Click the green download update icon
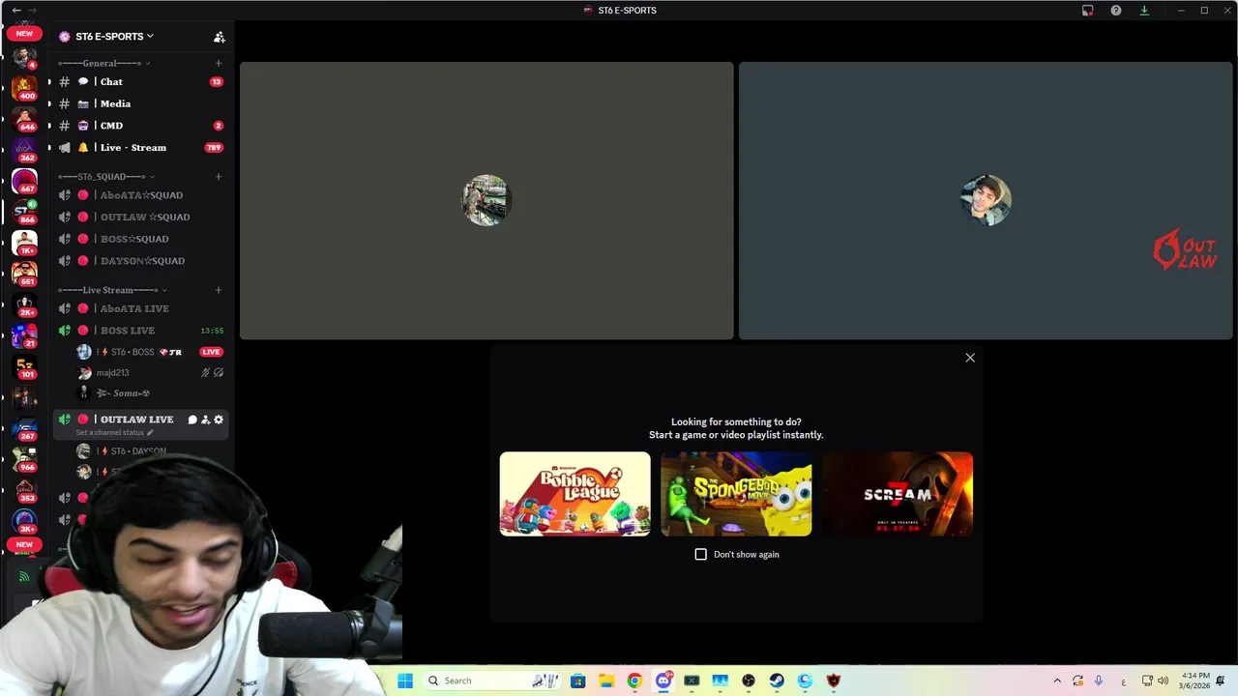Viewport: 1238px width, 696px height. point(1144,11)
